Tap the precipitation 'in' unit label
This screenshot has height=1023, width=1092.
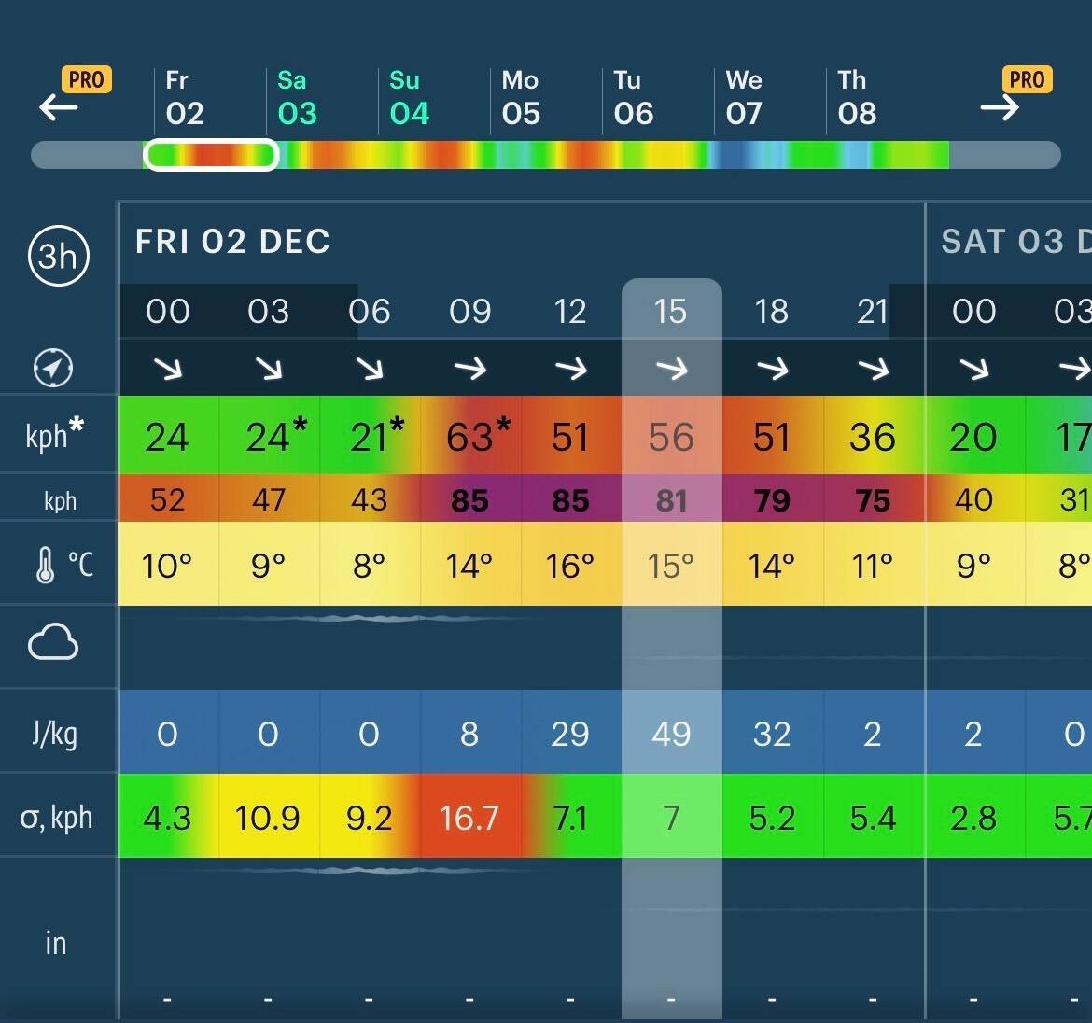pos(56,943)
